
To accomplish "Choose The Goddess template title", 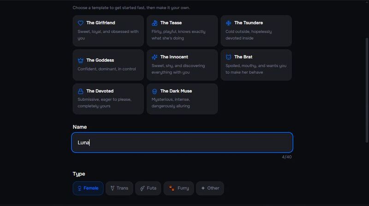I will [x=100, y=61].
